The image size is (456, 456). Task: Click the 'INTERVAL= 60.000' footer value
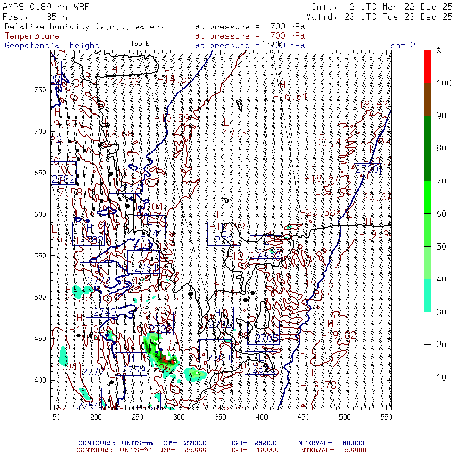point(330,443)
